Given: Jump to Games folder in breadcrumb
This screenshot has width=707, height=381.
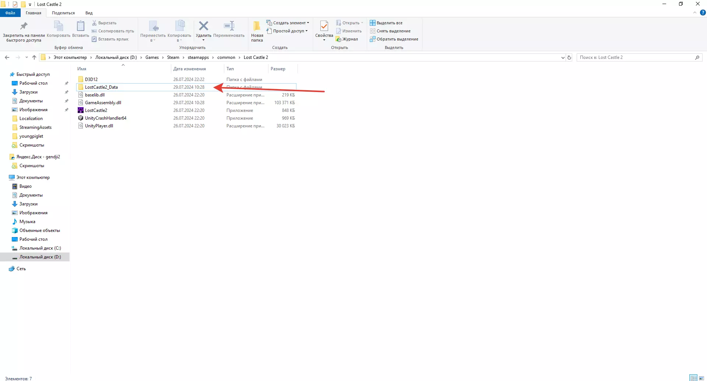Looking at the screenshot, I should pos(152,57).
